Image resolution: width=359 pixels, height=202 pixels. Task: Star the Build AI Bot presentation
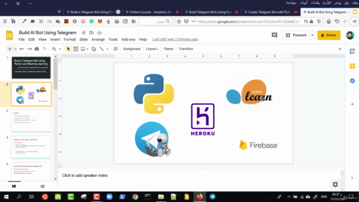pyautogui.click(x=84, y=33)
